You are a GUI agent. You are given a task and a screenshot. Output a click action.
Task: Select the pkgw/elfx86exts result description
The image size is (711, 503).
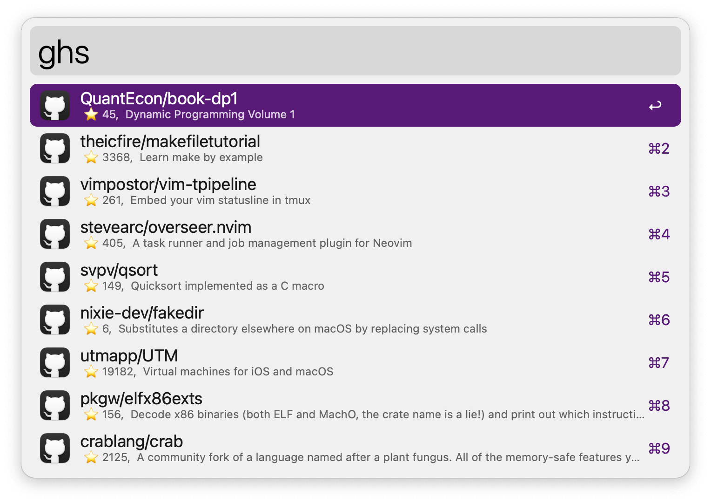click(388, 415)
